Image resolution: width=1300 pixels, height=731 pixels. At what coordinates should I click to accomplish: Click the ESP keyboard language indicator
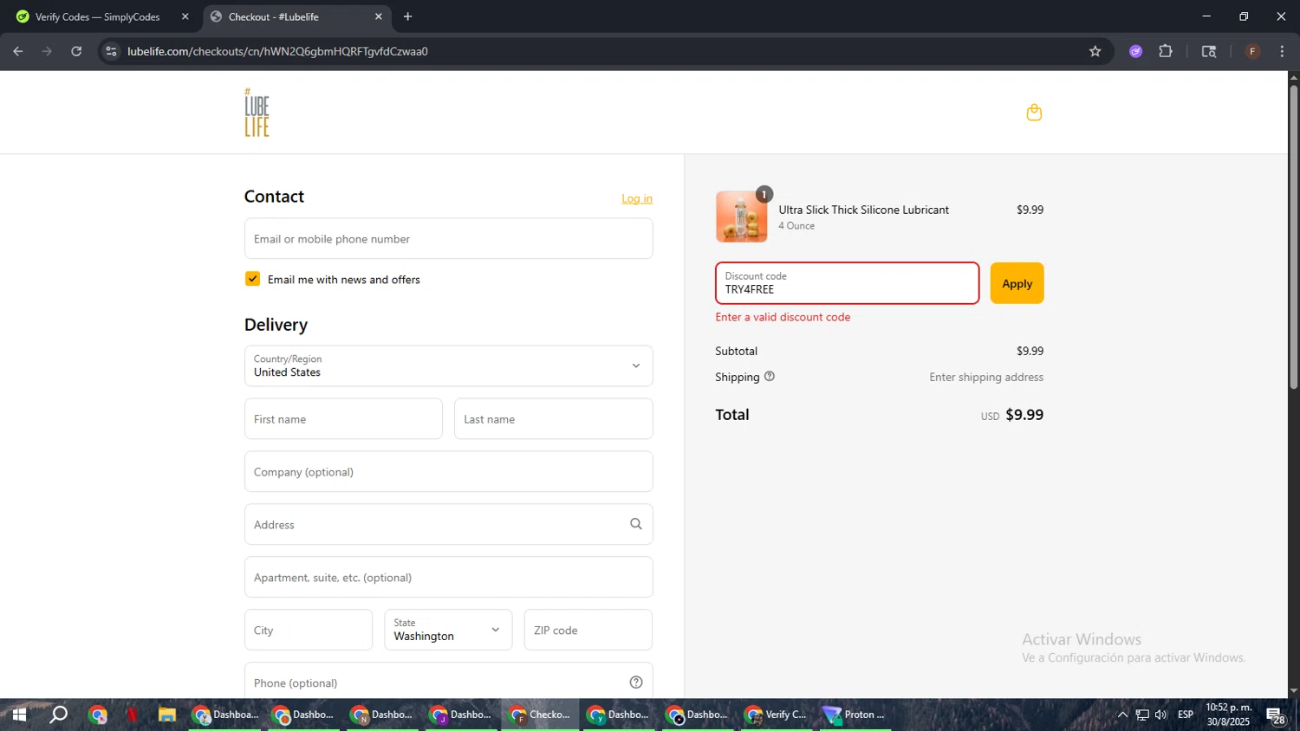pyautogui.click(x=1186, y=715)
